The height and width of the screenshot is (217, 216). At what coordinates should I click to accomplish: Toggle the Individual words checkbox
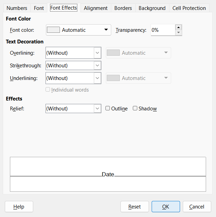coord(48,90)
